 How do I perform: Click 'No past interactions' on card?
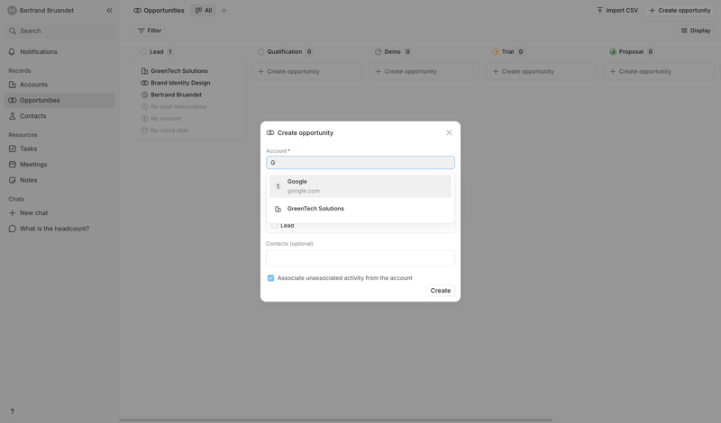pyautogui.click(x=173, y=106)
